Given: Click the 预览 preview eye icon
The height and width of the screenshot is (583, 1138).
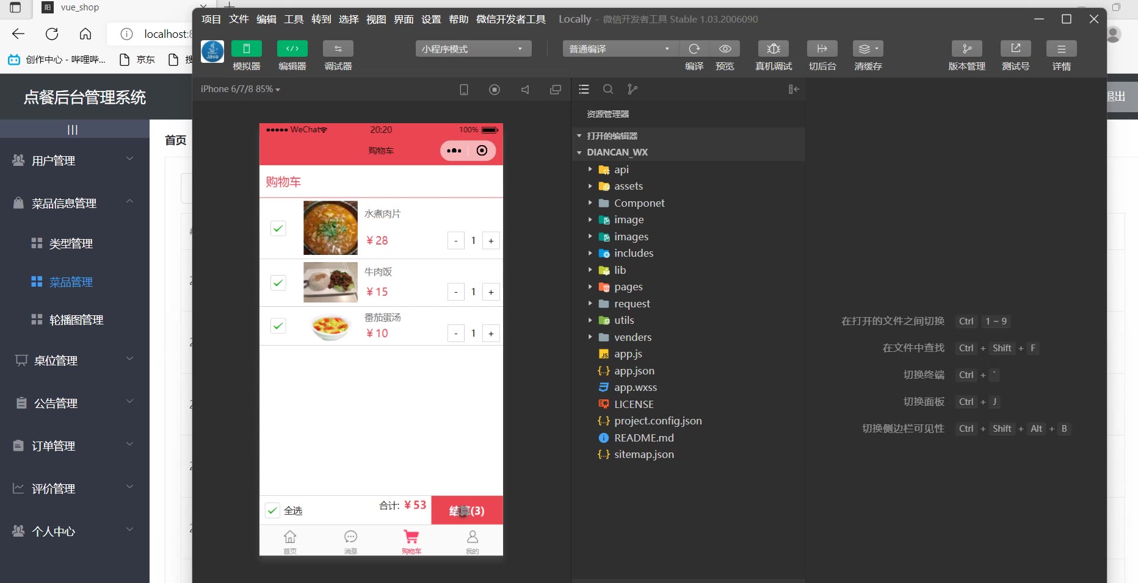Looking at the screenshot, I should (x=725, y=49).
